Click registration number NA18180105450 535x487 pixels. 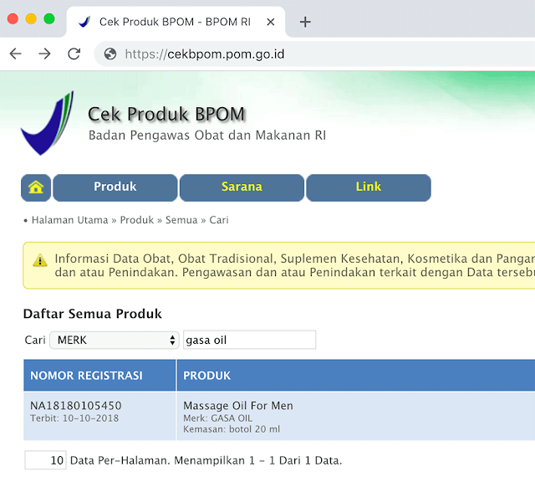tap(76, 406)
